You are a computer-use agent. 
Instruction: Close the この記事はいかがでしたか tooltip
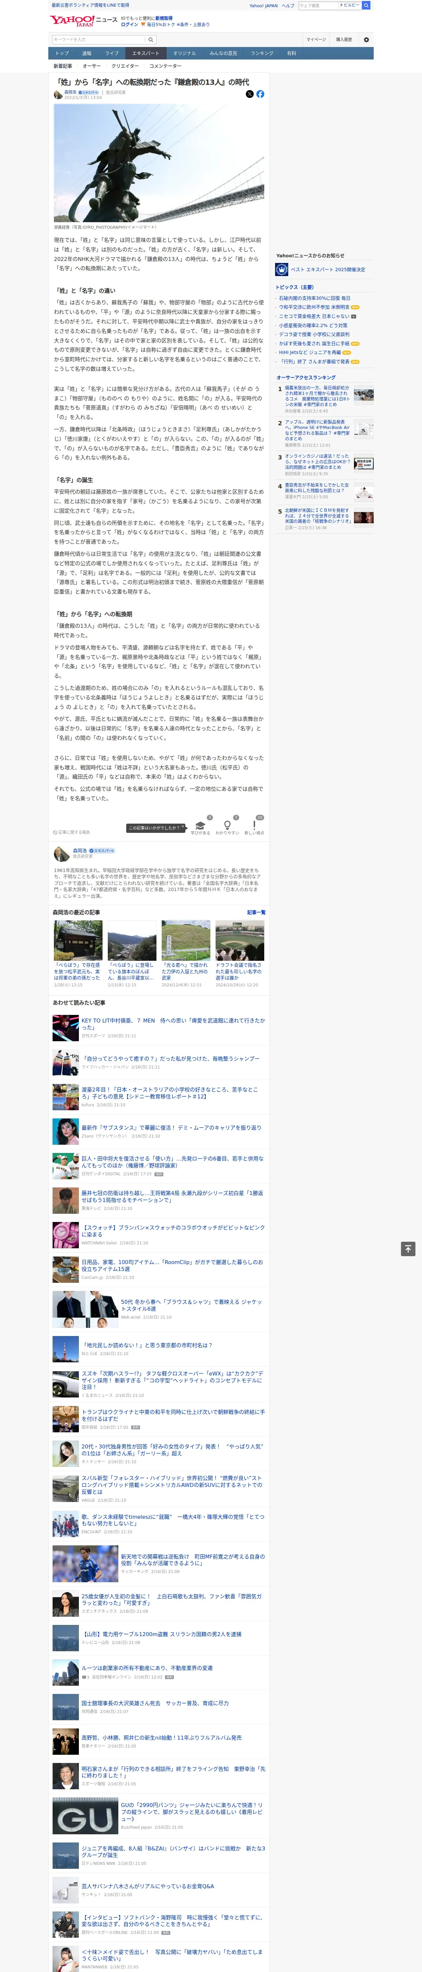click(182, 828)
